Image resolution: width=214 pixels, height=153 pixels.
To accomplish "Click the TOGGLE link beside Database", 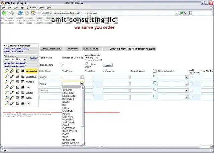I will (34, 58).
